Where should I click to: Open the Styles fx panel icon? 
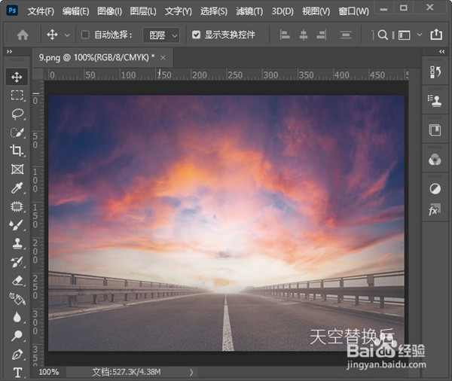click(x=435, y=211)
